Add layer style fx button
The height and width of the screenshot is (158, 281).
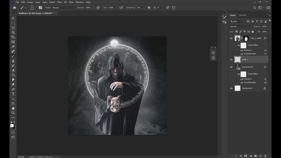click(241, 156)
